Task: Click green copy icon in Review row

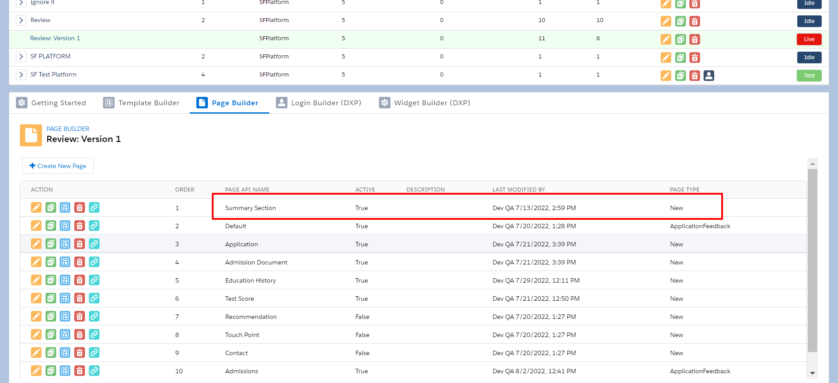Action: 680,21
